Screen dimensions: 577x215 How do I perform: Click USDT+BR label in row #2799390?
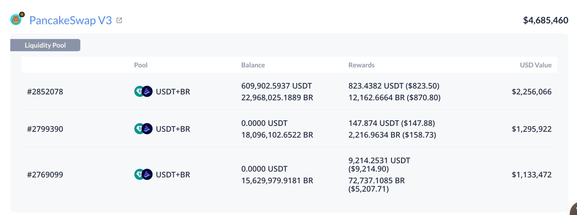point(173,129)
